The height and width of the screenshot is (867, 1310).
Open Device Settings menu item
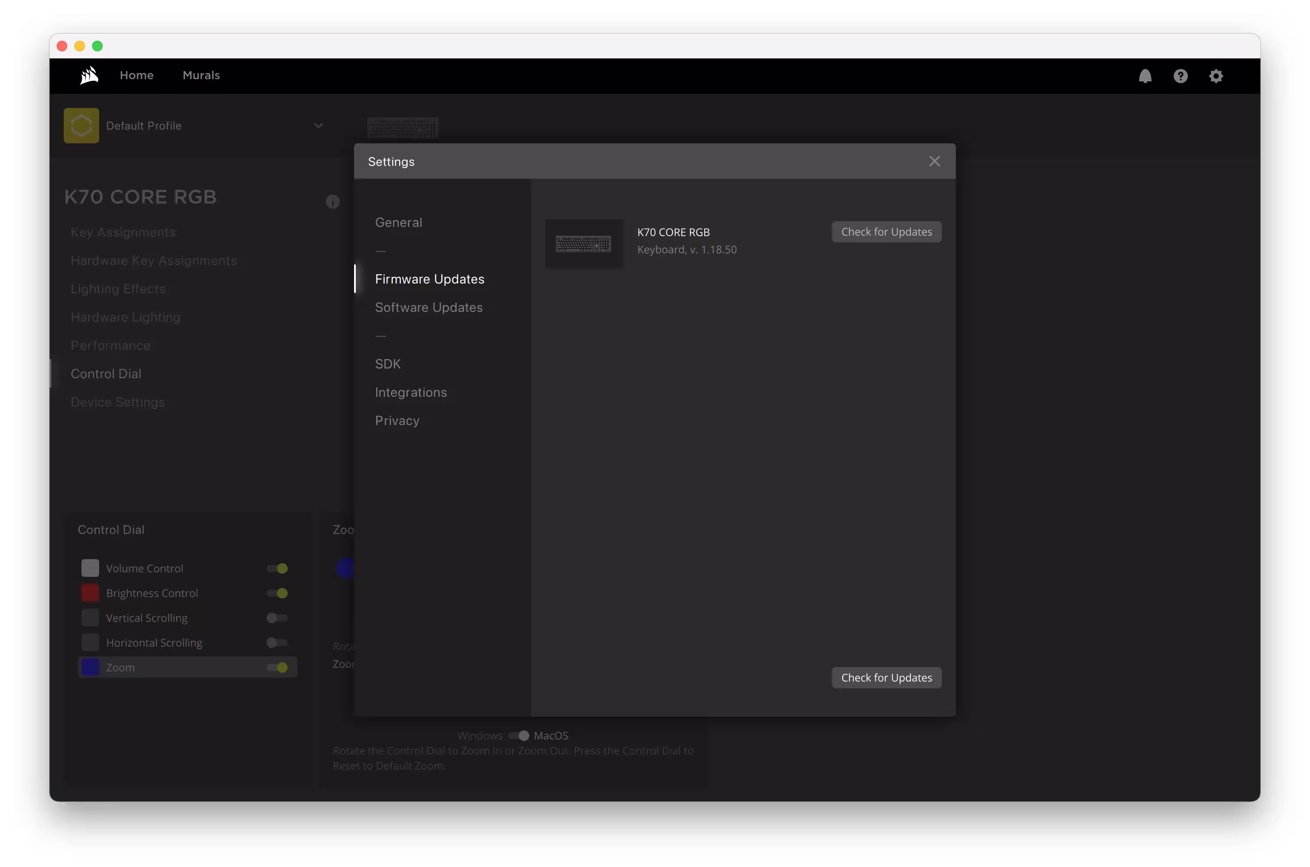coord(118,402)
